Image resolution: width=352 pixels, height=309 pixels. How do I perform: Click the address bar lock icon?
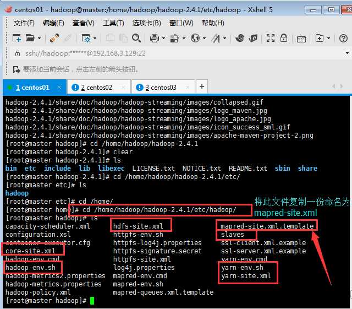point(17,53)
